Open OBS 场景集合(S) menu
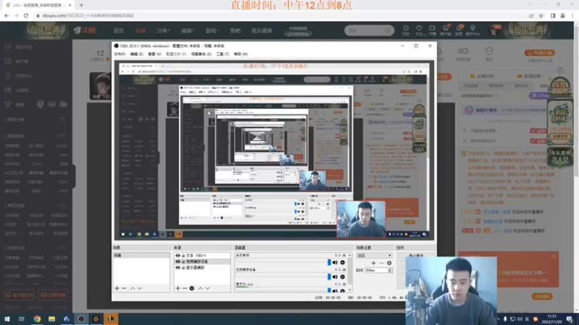579x325 pixels. (x=201, y=54)
